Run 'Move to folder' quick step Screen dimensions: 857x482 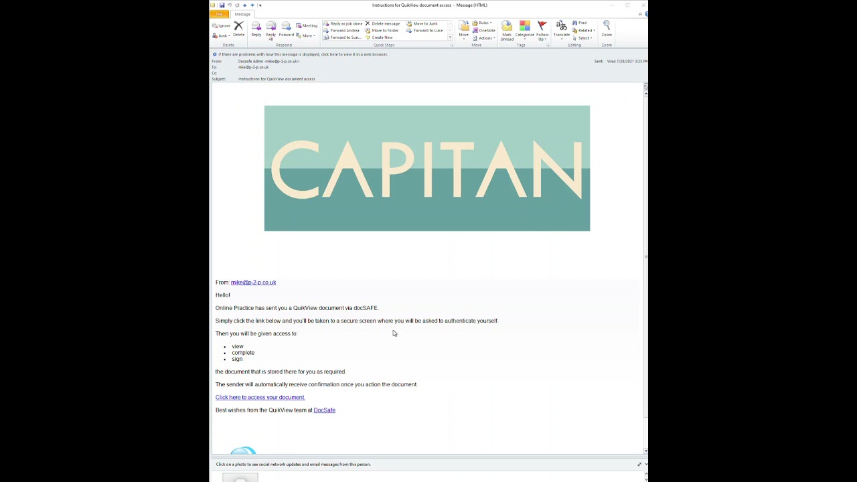(382, 30)
